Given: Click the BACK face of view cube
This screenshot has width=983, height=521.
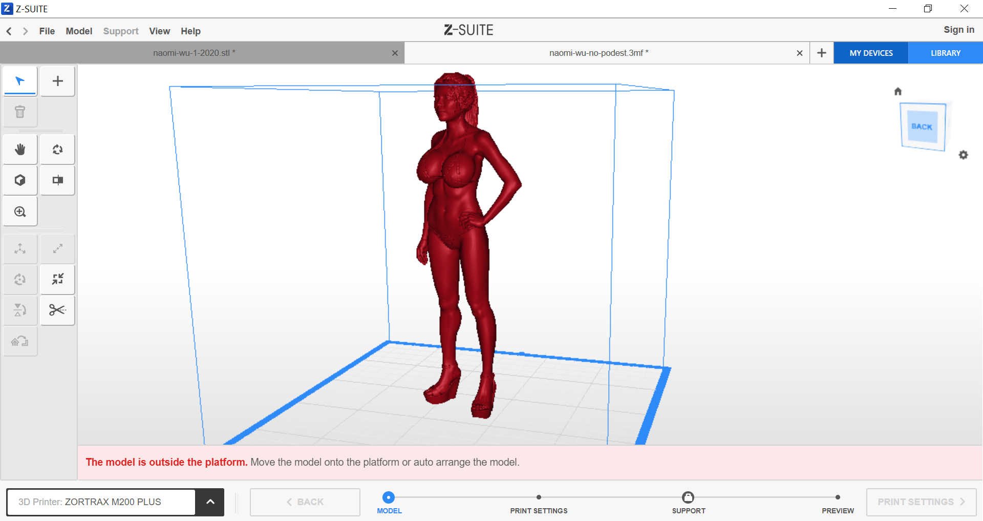Looking at the screenshot, I should (922, 126).
